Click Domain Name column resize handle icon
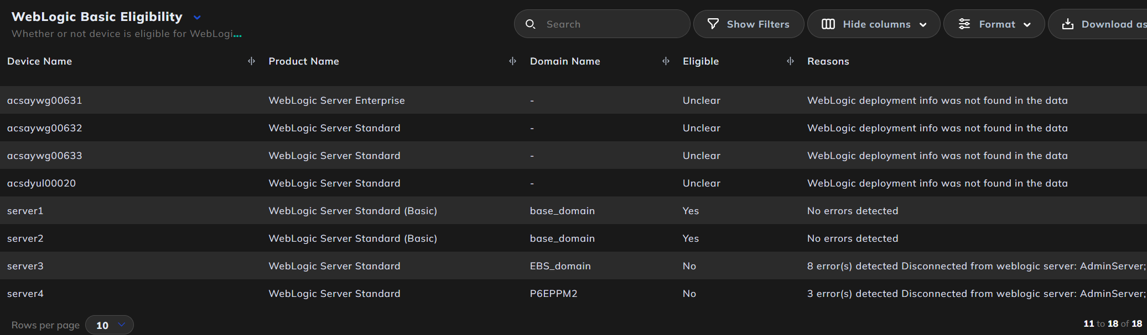The width and height of the screenshot is (1147, 335). (x=666, y=61)
